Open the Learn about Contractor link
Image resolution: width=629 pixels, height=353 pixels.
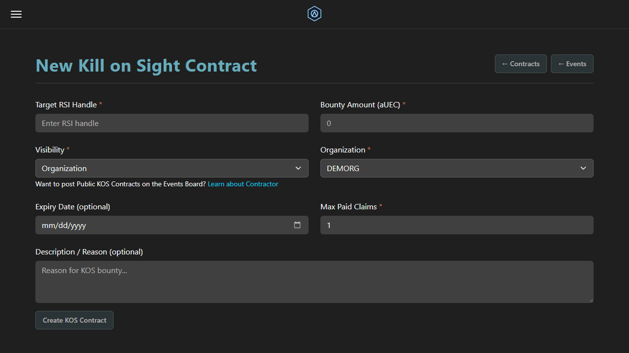pyautogui.click(x=243, y=184)
